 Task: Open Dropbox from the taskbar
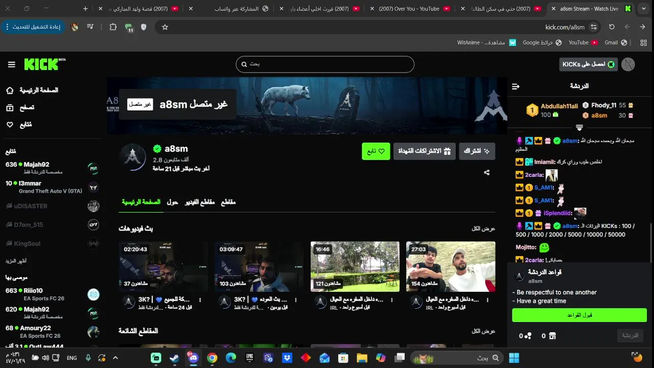(287, 358)
